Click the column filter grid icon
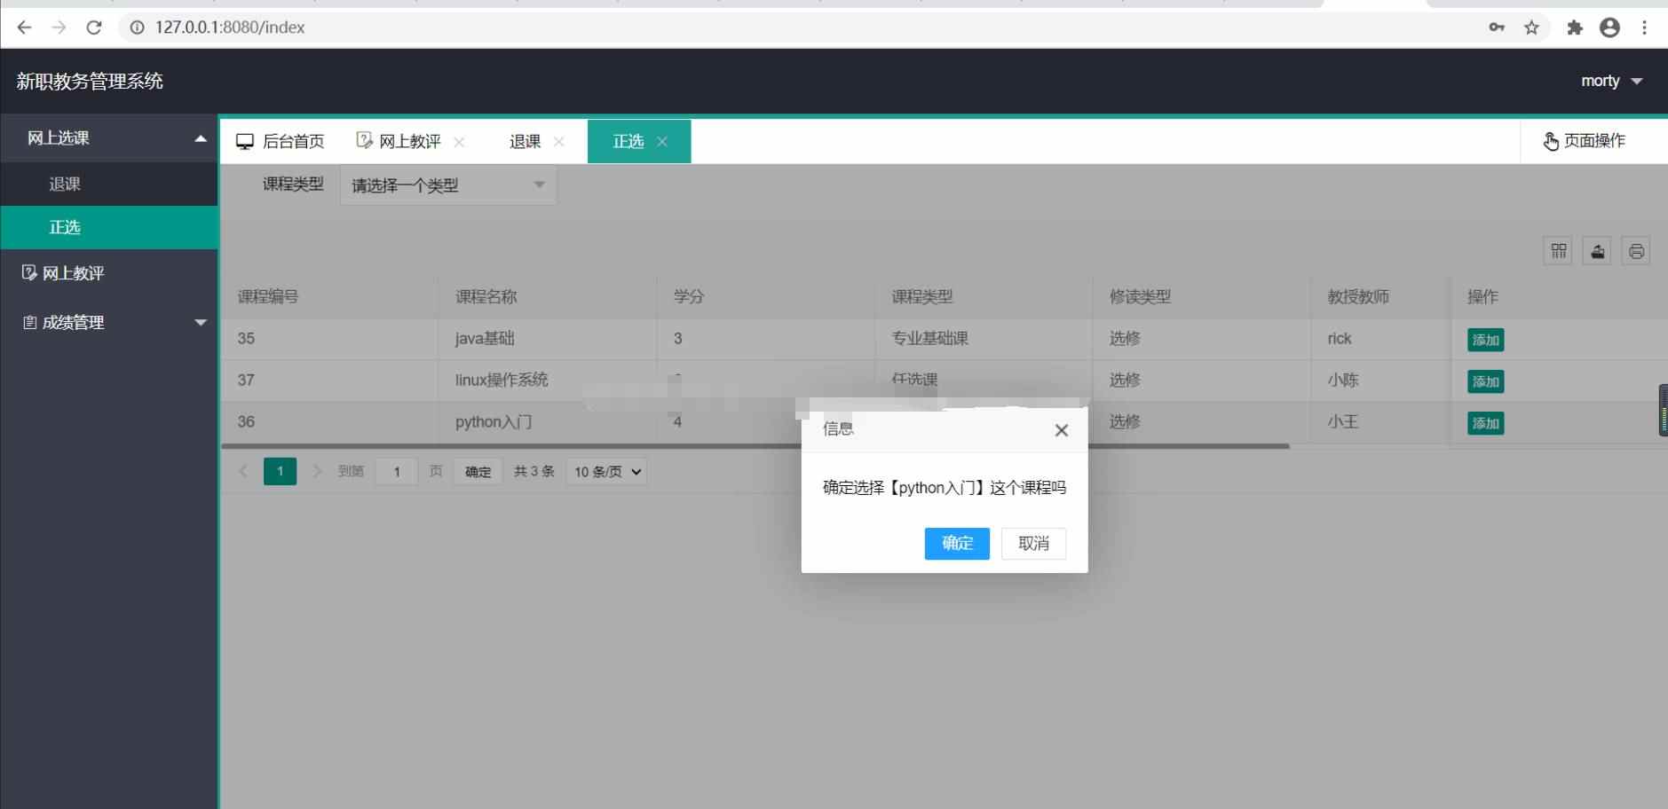The image size is (1668, 809). (1559, 251)
